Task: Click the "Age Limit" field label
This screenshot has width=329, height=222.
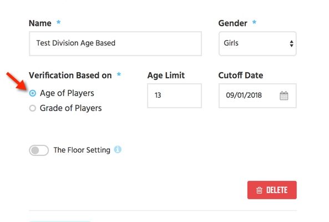Action: (x=166, y=75)
